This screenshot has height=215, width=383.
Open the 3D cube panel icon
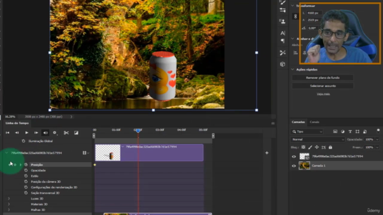282,64
